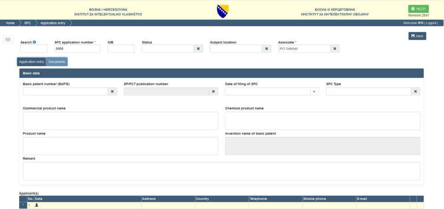Go to SPC in the breadcrumb
Viewport: 444px width, 209px height.
pyautogui.click(x=27, y=23)
